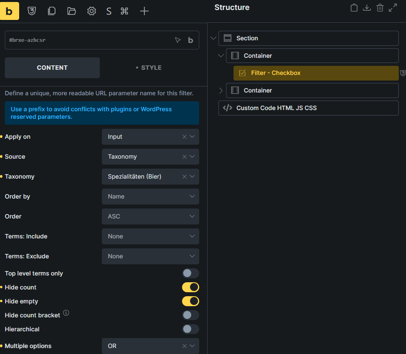Enable Top level terms only toggle
The image size is (406, 354).
point(190,273)
